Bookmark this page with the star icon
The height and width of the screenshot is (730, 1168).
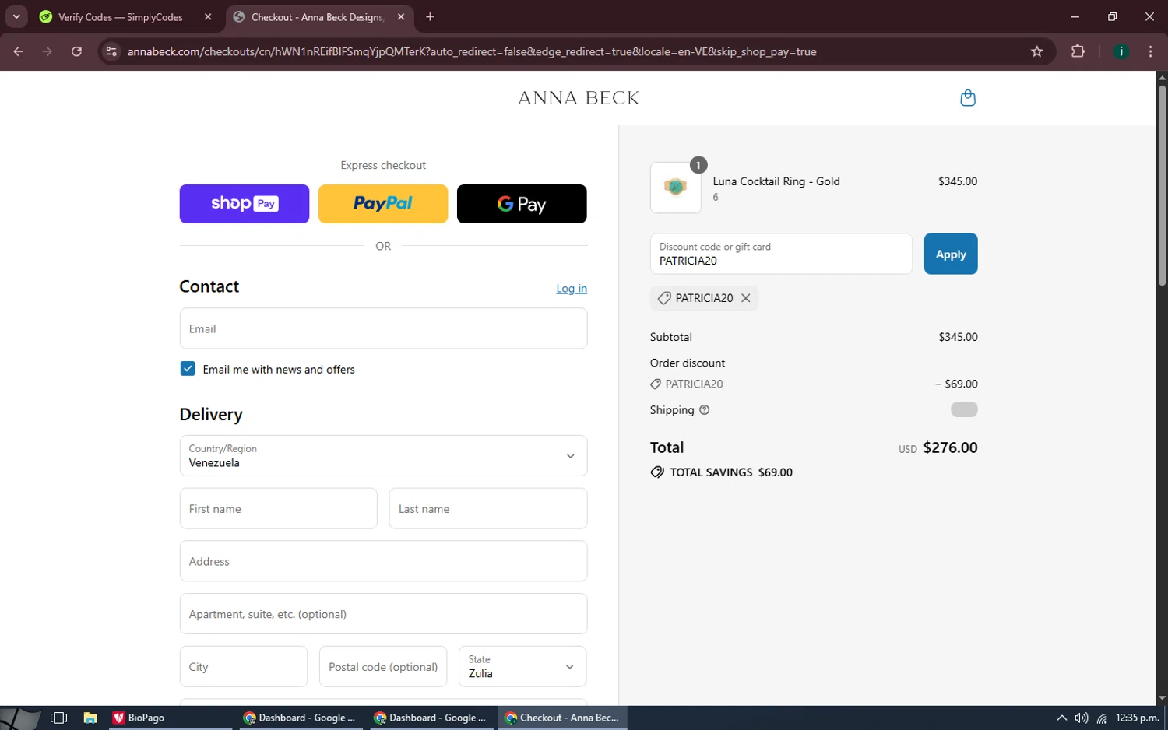click(x=1036, y=51)
